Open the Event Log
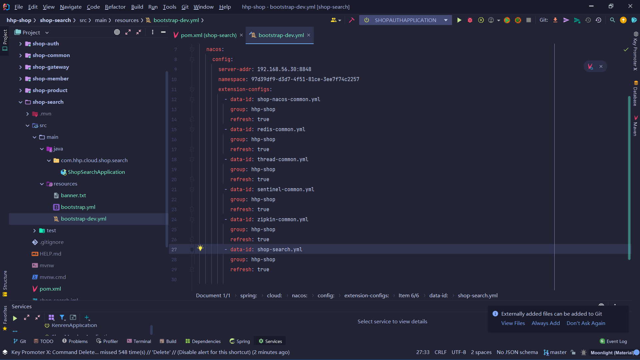 (613, 341)
